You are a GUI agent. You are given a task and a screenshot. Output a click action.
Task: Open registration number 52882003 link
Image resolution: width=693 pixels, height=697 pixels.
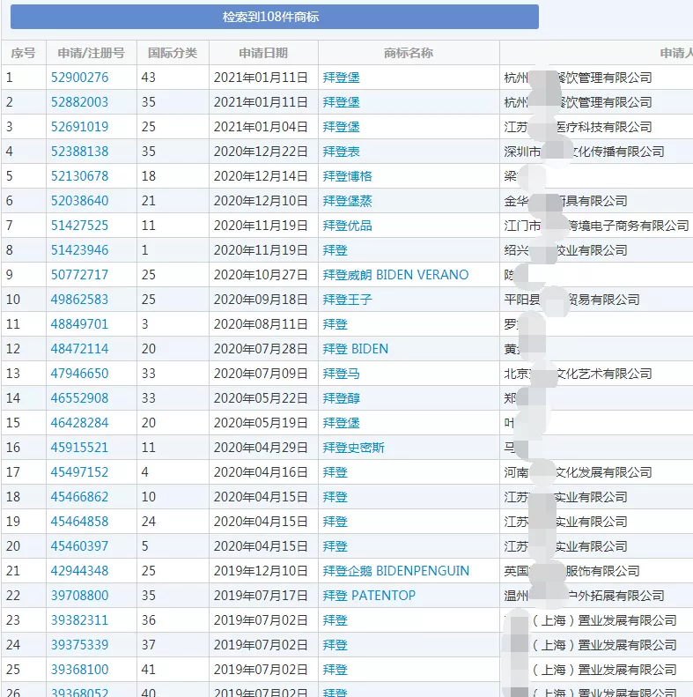coord(79,102)
